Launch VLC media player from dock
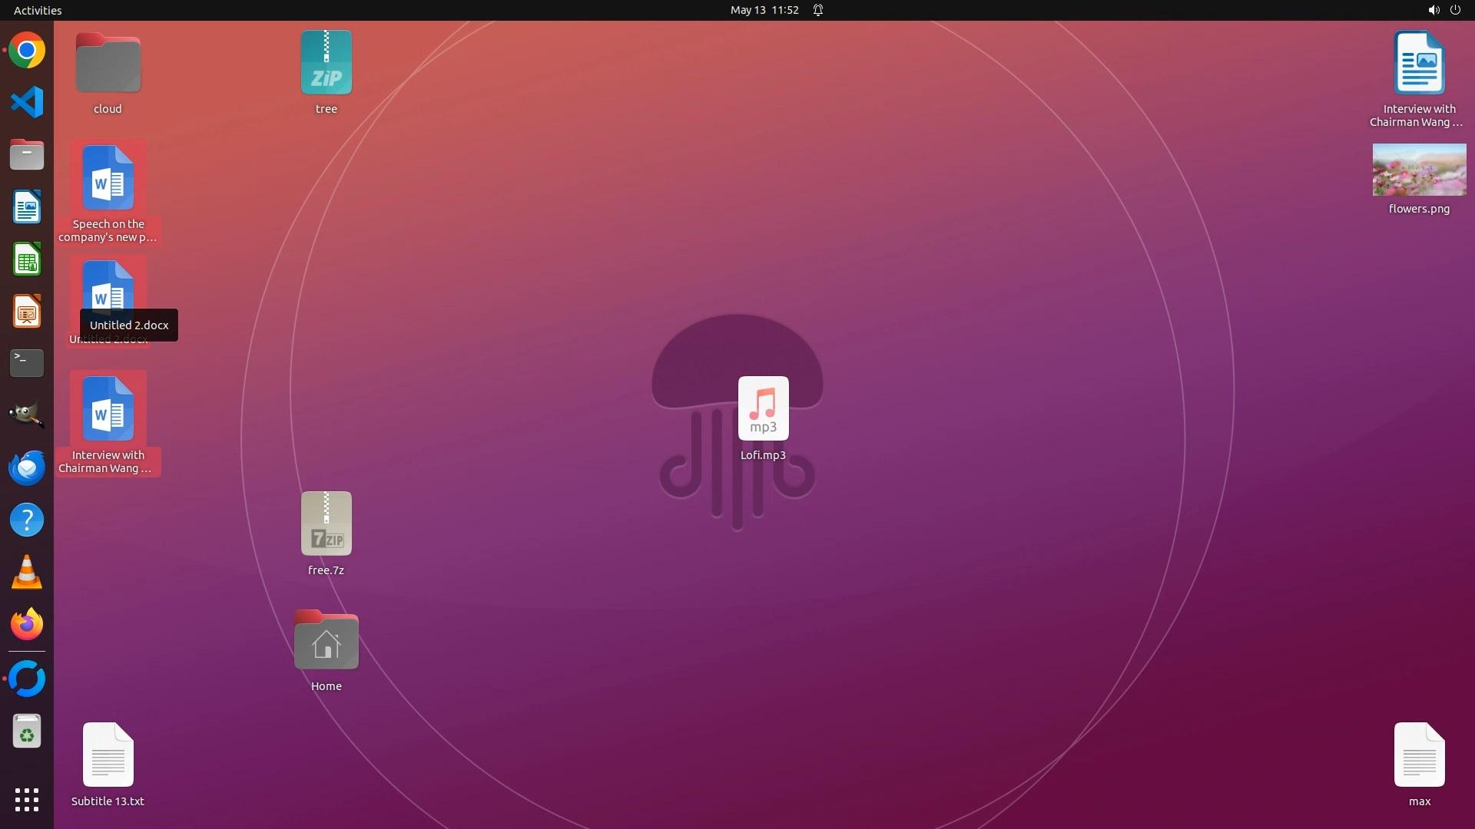The image size is (1475, 829). pyautogui.click(x=27, y=573)
